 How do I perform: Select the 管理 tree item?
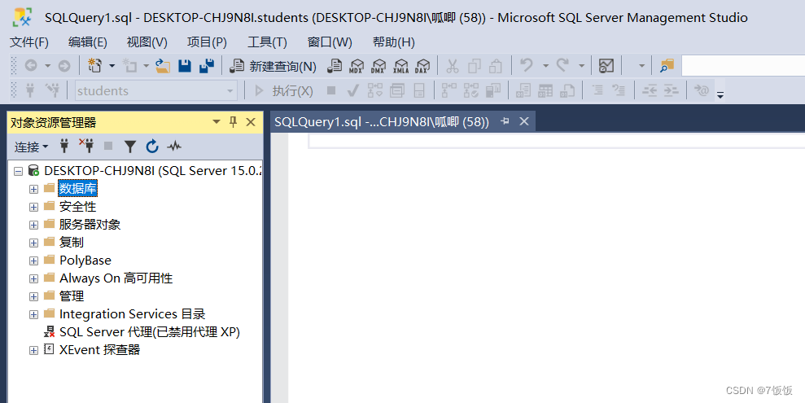[72, 296]
